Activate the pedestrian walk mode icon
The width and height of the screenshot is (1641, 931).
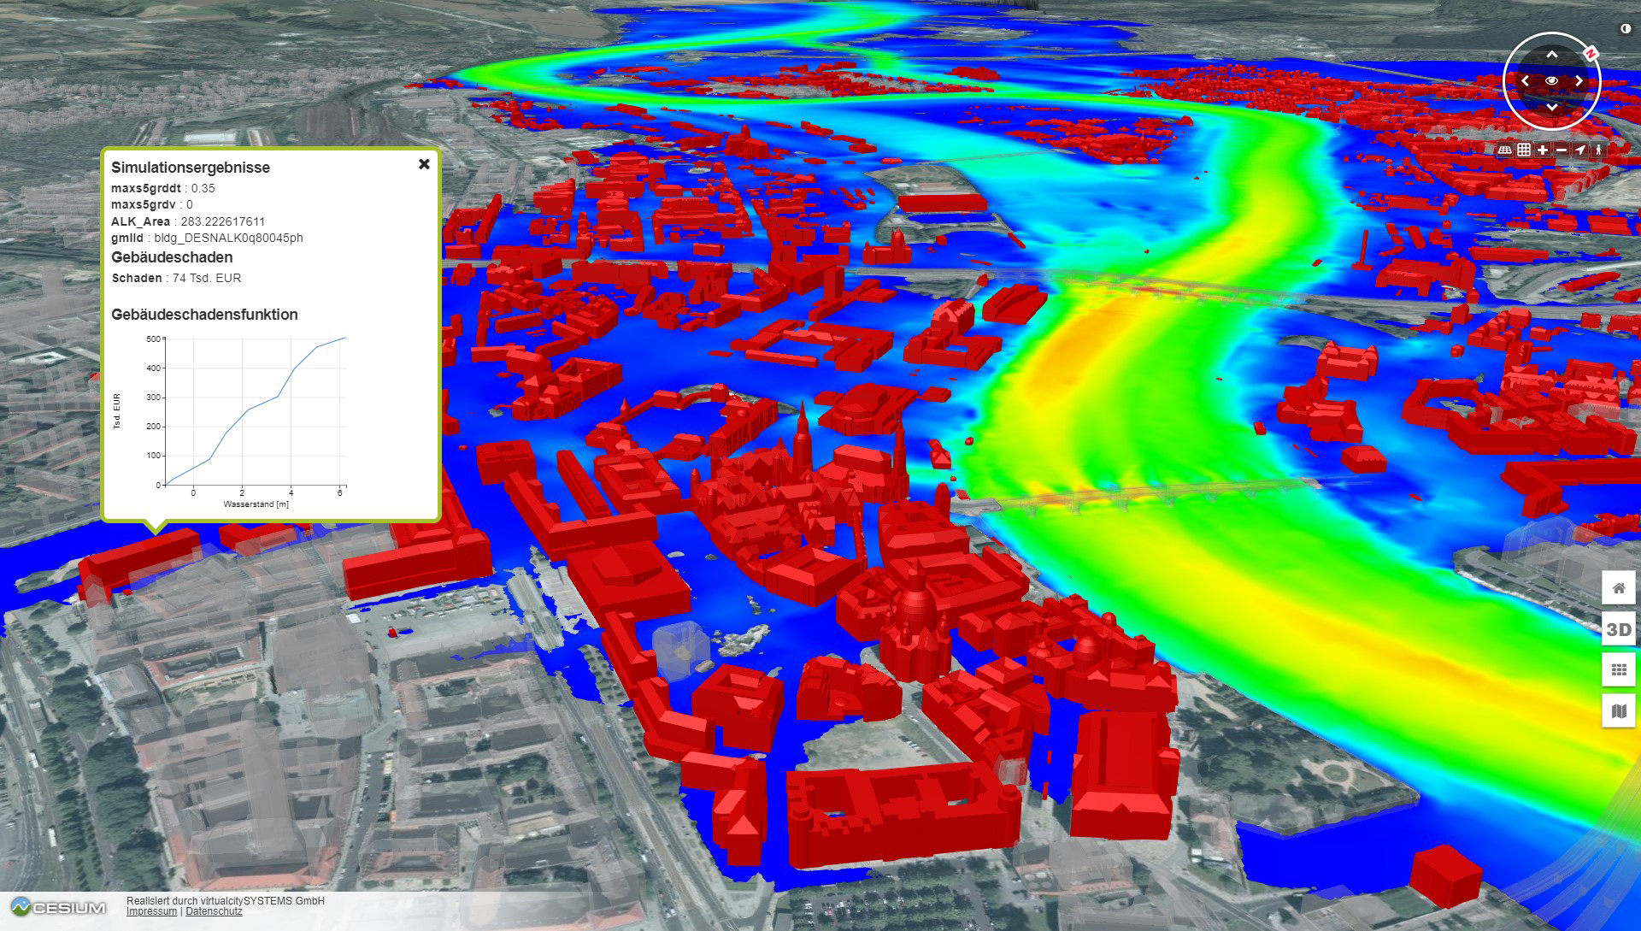1598,150
